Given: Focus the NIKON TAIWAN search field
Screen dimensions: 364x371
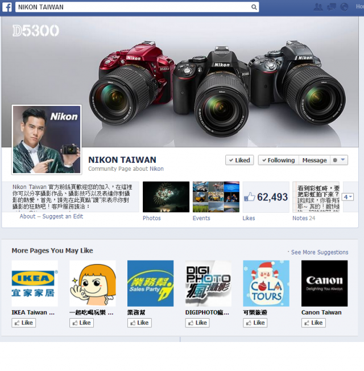Looking at the screenshot, I should click(137, 7).
